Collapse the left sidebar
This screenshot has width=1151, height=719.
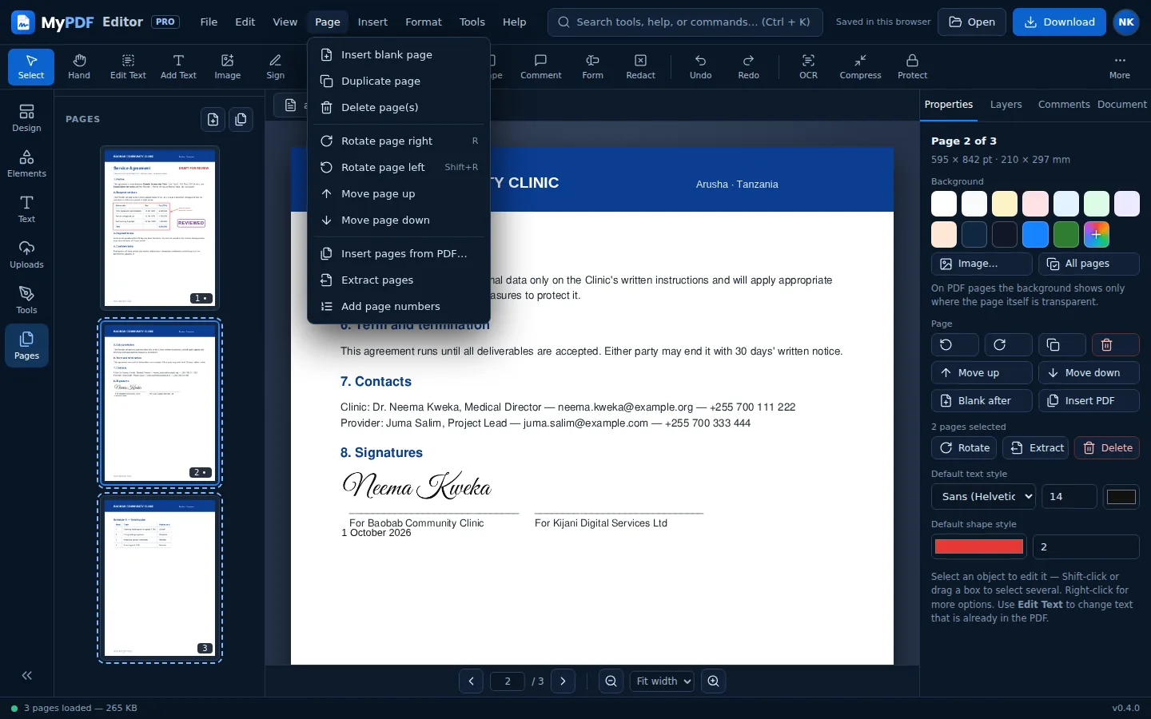click(x=26, y=676)
